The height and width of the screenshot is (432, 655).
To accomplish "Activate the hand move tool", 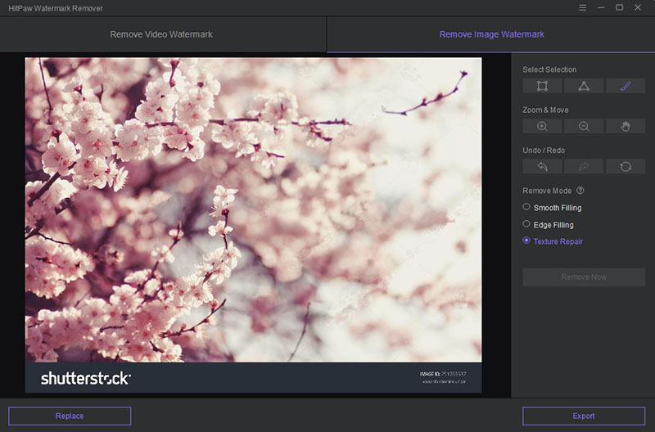I will (x=626, y=126).
